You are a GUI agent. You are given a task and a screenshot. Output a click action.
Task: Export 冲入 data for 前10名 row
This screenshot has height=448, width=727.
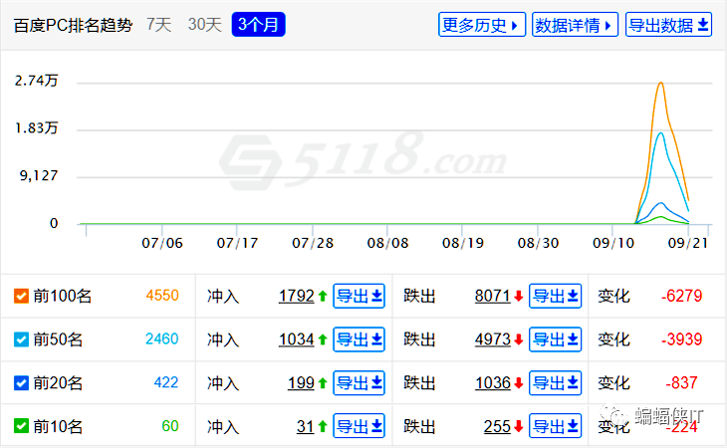[x=359, y=426]
